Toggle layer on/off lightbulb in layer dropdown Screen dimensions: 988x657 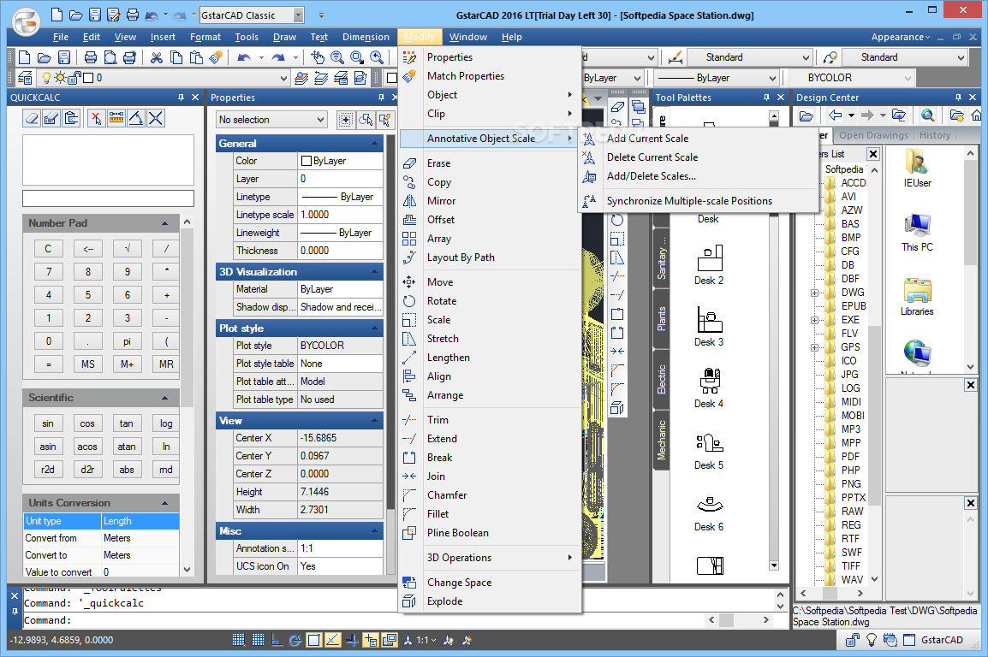pos(46,78)
